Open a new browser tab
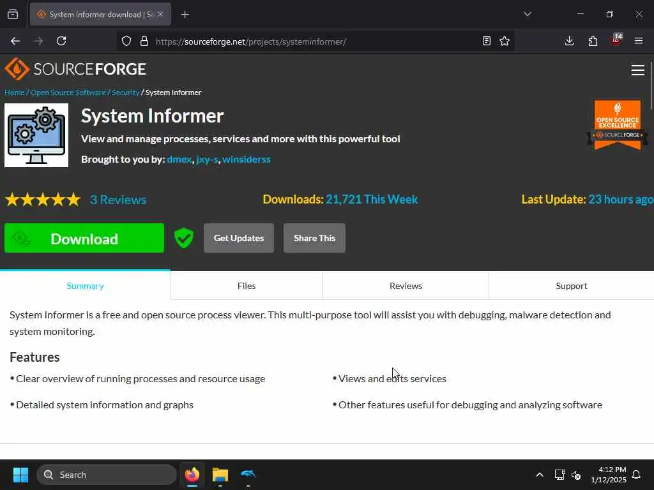The width and height of the screenshot is (654, 490). click(185, 15)
